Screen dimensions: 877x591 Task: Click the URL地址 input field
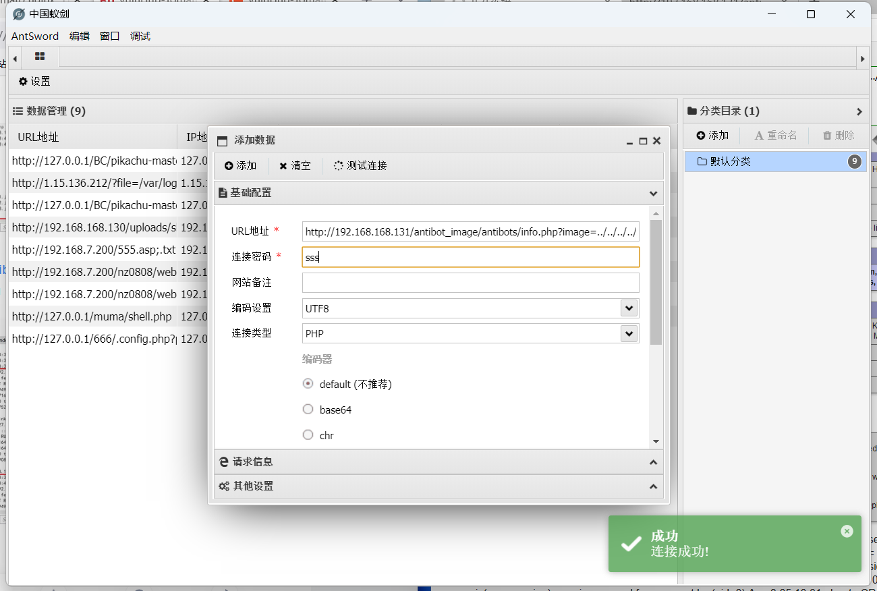pos(471,232)
